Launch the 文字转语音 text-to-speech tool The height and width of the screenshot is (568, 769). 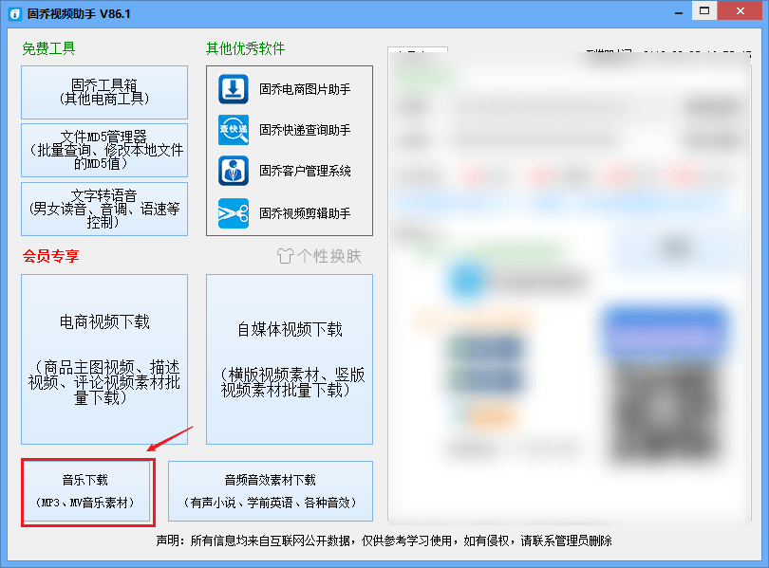pos(103,209)
